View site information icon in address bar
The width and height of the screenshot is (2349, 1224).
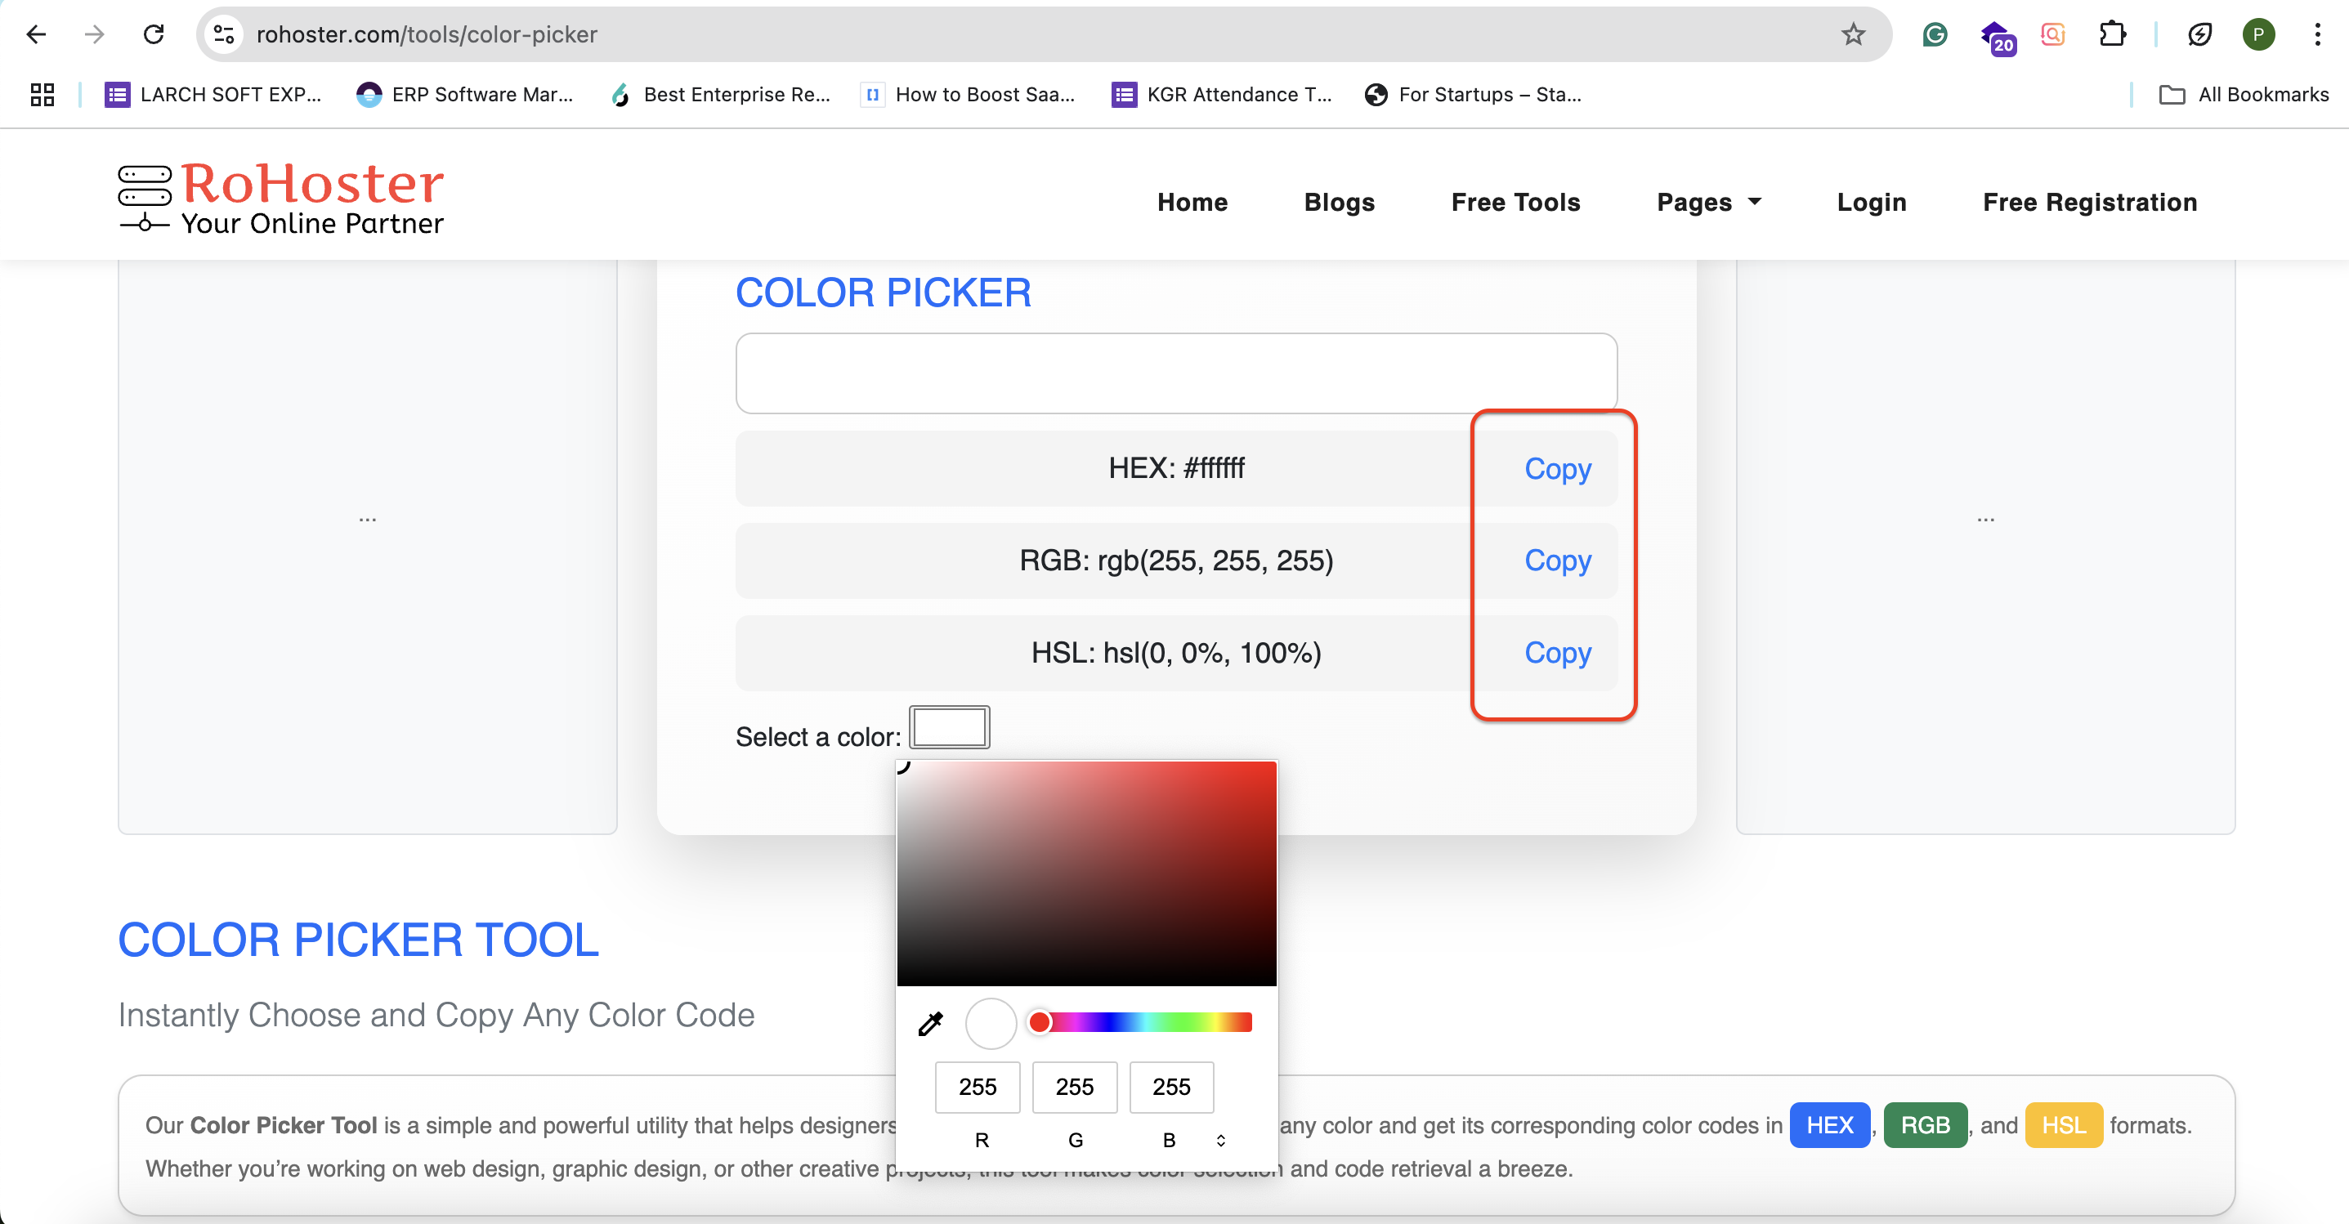click(223, 34)
